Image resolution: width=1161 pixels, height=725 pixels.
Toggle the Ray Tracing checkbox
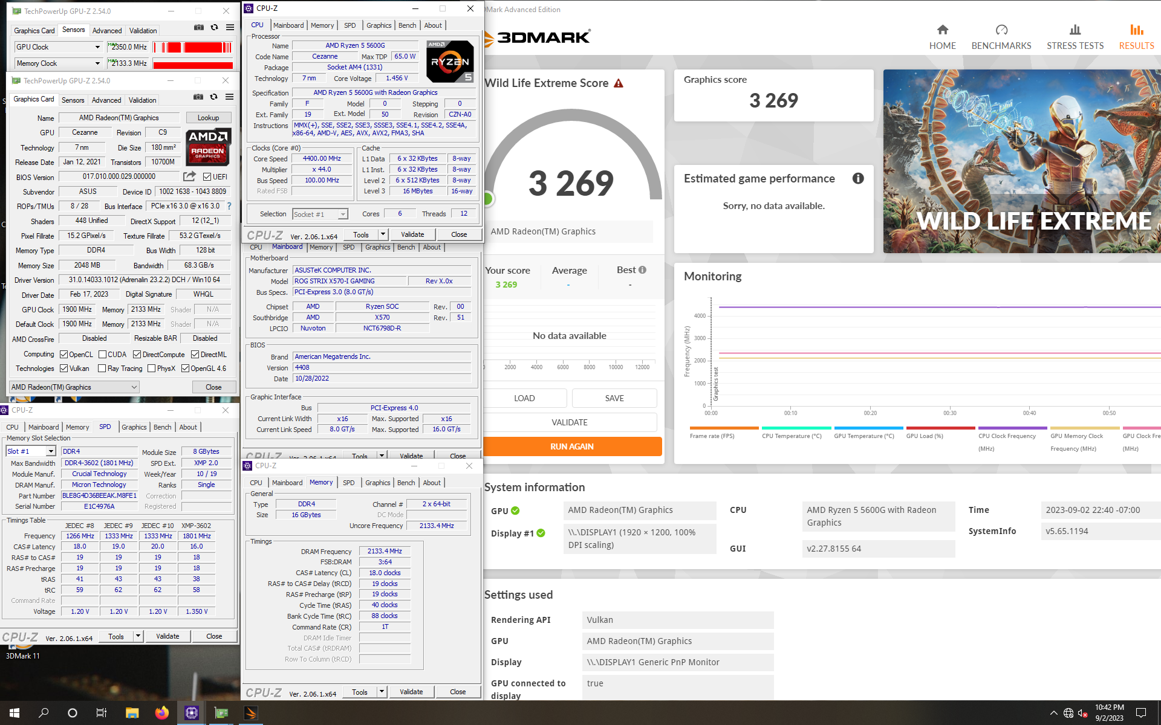[102, 369]
